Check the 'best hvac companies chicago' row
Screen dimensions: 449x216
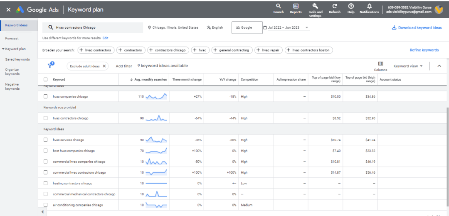point(46,151)
